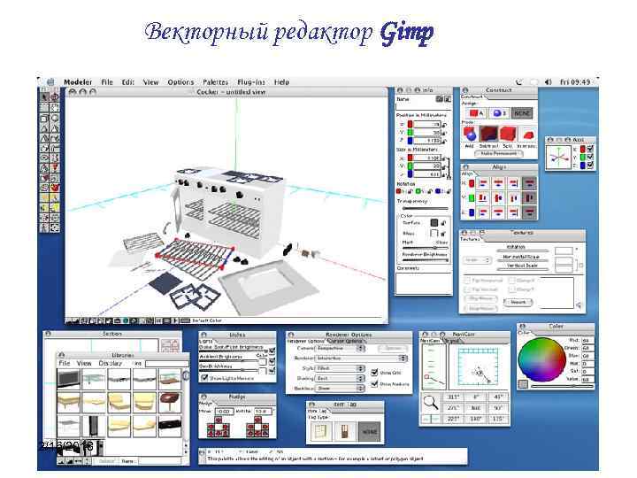Open Display menu in Libraries window
The height and width of the screenshot is (478, 637).
point(111,364)
